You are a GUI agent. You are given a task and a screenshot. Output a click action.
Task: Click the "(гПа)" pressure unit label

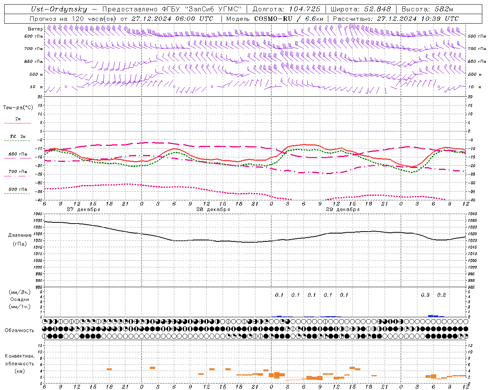20,244
